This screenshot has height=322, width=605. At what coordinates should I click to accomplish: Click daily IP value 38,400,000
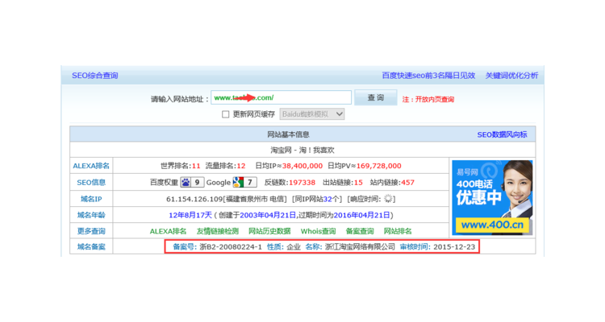coord(302,166)
